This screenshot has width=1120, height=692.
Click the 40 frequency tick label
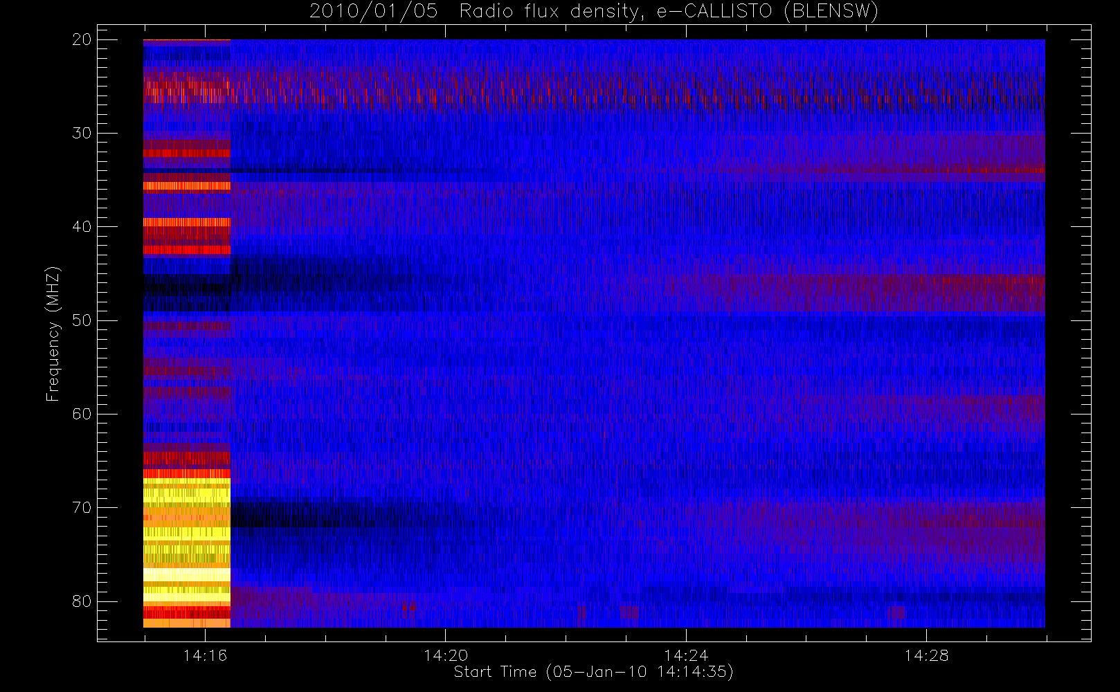(82, 227)
